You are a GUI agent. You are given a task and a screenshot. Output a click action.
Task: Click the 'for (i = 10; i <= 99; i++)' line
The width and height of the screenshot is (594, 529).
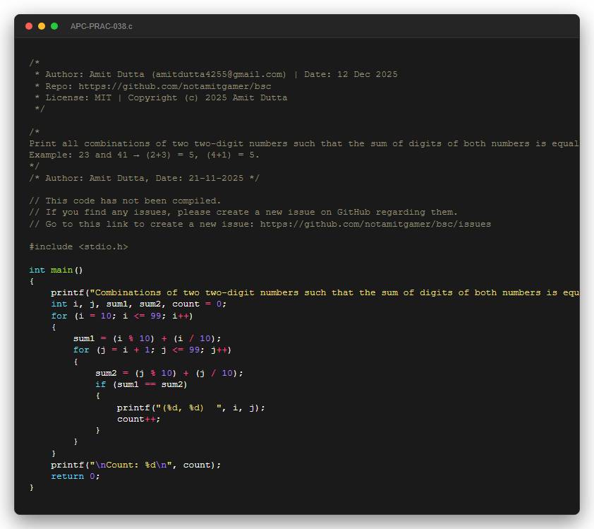[x=122, y=316]
